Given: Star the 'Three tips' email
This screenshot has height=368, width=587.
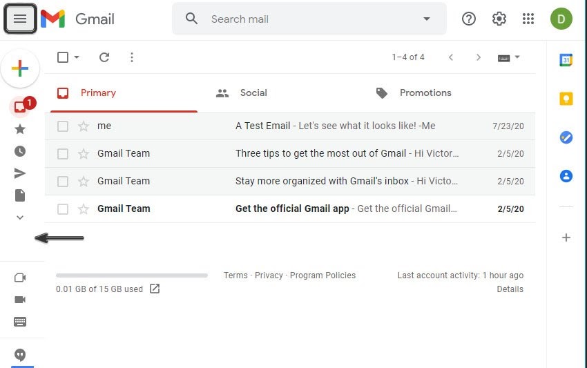Looking at the screenshot, I should point(83,154).
